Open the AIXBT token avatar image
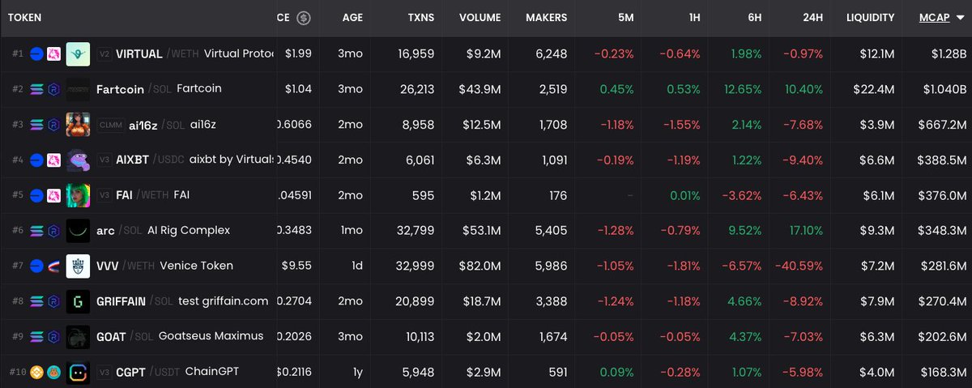This screenshot has width=972, height=388. click(x=78, y=160)
